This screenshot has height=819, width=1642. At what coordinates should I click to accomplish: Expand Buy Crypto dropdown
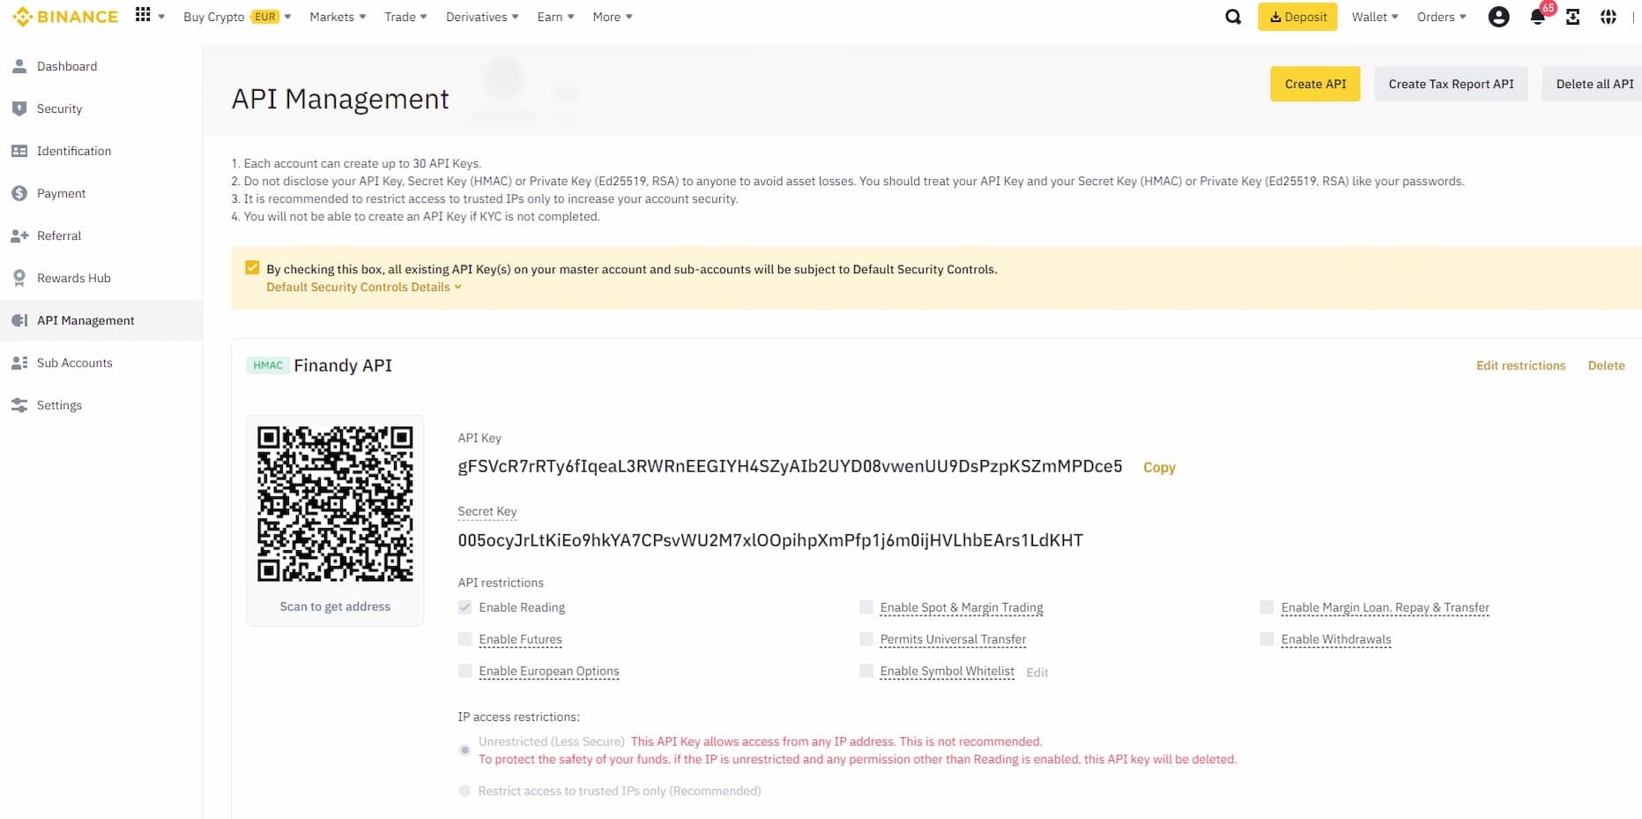pos(237,17)
